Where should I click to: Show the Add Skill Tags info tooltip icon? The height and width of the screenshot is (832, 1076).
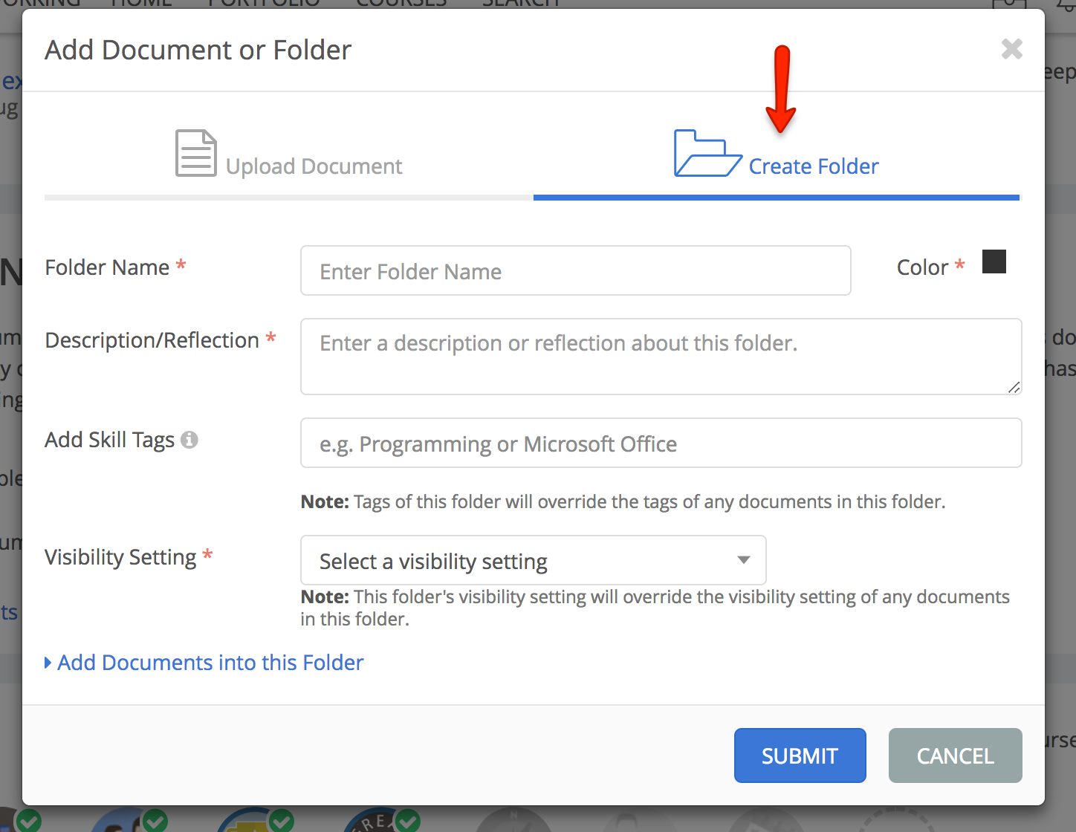pyautogui.click(x=189, y=440)
